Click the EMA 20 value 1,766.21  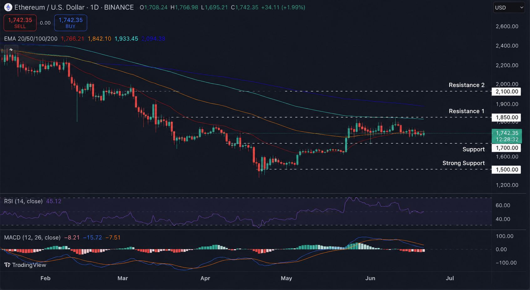tap(73, 39)
